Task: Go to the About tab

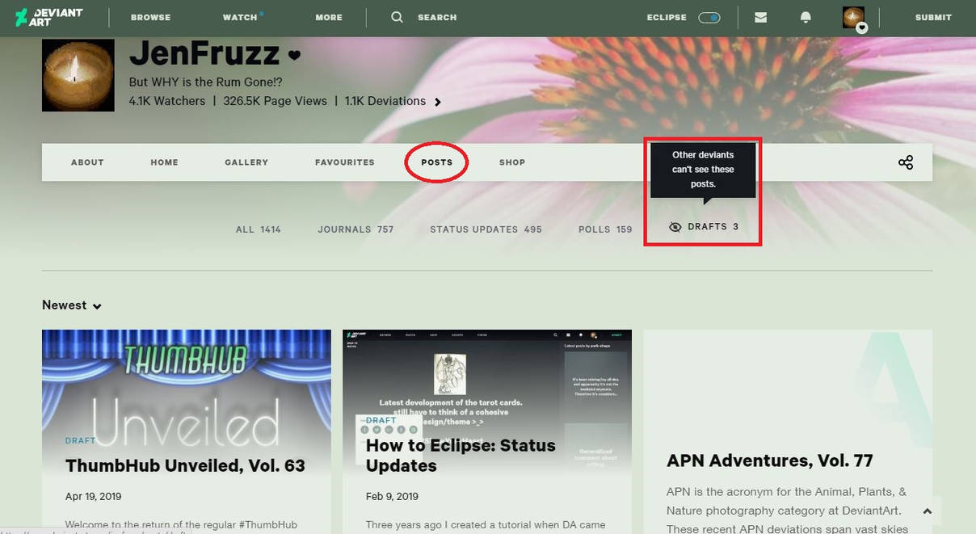Action: (87, 162)
